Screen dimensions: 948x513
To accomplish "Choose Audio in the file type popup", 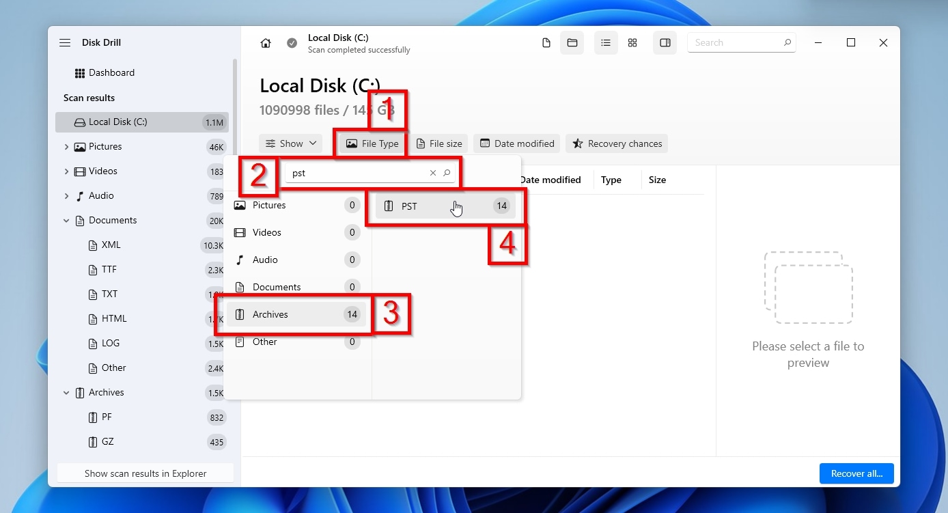I will 296,260.
